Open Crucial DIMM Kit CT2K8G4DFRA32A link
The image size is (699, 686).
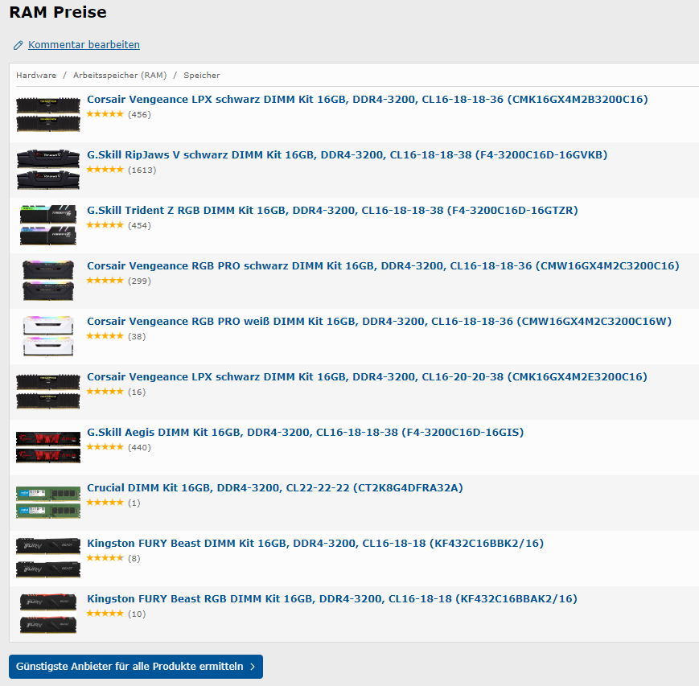[274, 487]
